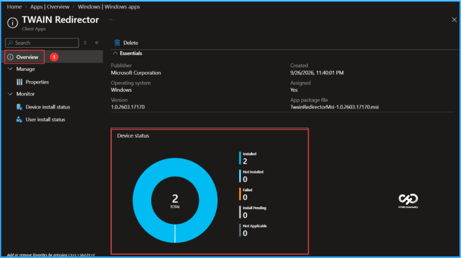The image size is (461, 258).
Task: Click the Overview info icon in sidebar
Action: 10,57
